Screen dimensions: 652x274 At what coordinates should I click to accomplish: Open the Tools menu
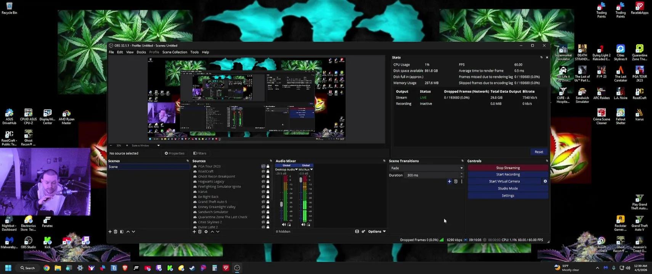194,52
